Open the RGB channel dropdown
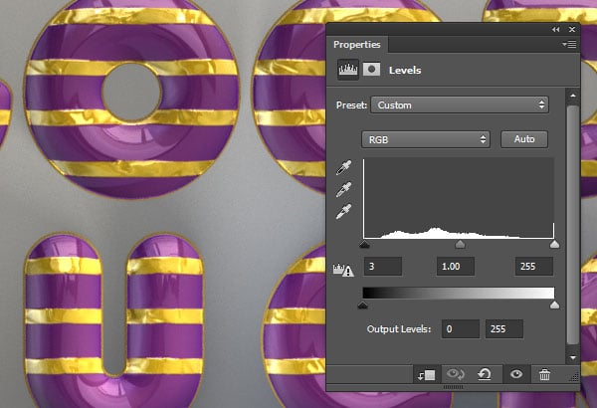Viewport: 597px width, 408px height. point(426,139)
